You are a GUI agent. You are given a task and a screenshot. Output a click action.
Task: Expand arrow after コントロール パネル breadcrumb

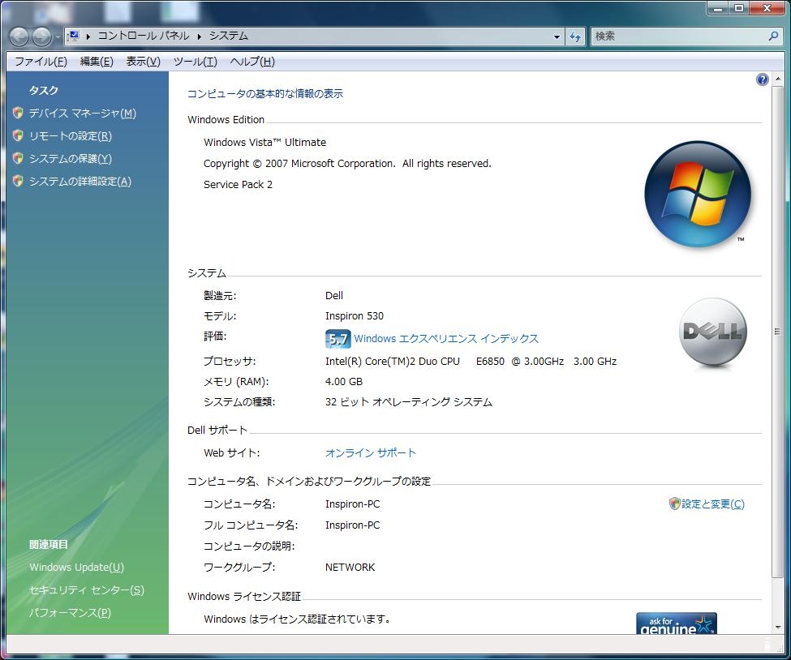pyautogui.click(x=200, y=36)
